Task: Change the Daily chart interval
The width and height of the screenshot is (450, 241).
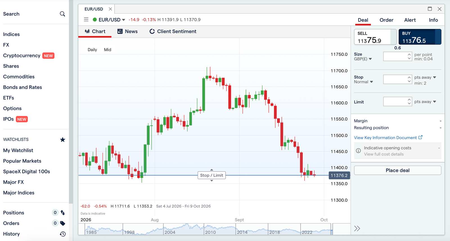Action: pyautogui.click(x=92, y=50)
